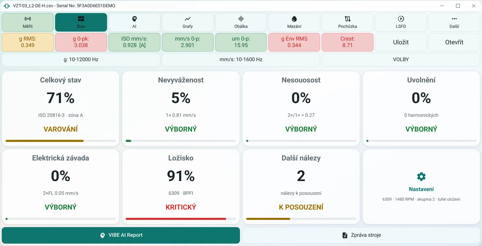
Task: Select the Crest 8.71 tile
Action: (x=347, y=42)
